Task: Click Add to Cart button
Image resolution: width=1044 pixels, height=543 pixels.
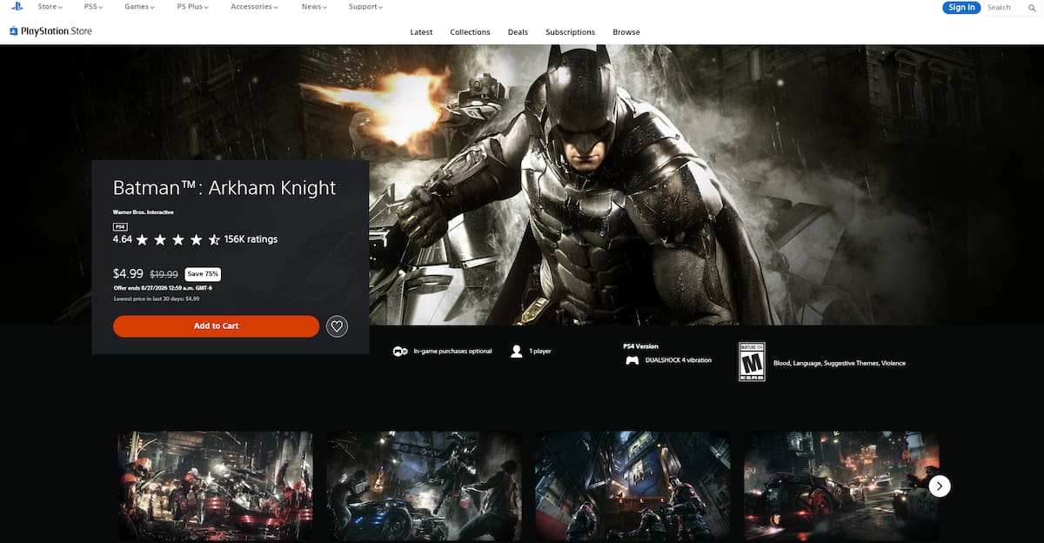Action: (216, 326)
